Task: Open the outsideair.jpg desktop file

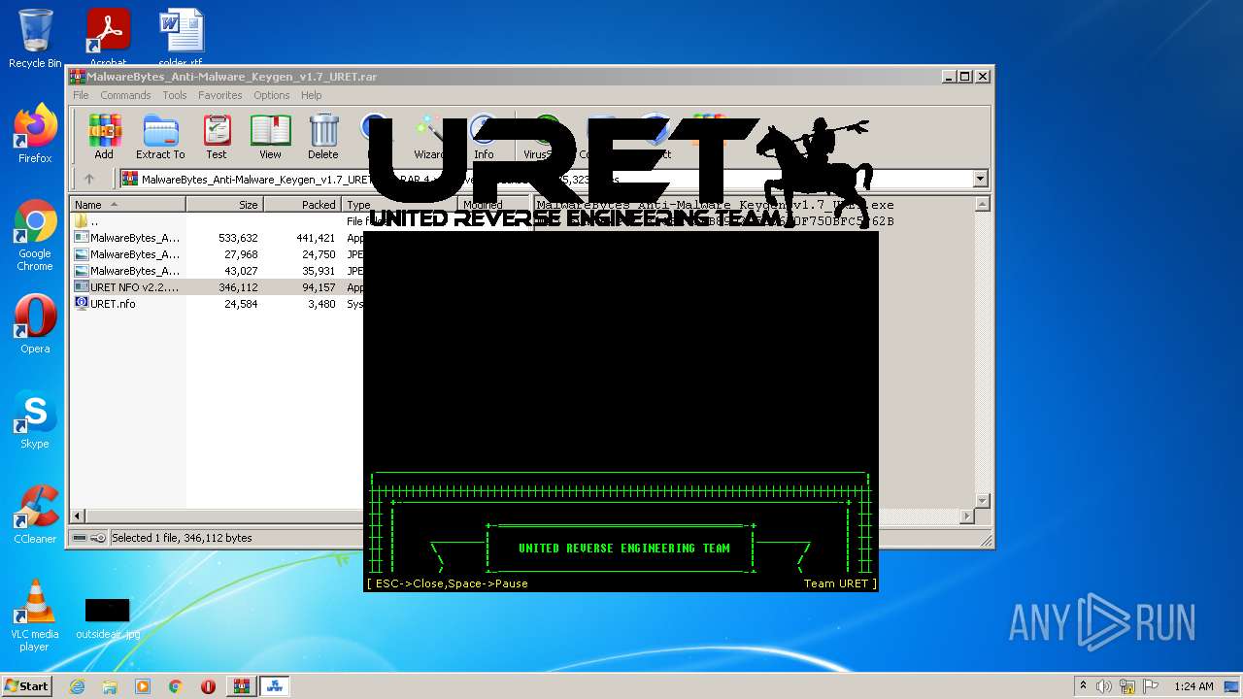Action: [108, 618]
